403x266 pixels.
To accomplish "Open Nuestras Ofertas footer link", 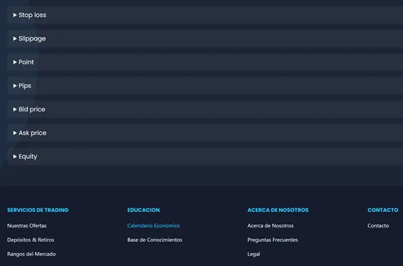I will [x=27, y=226].
